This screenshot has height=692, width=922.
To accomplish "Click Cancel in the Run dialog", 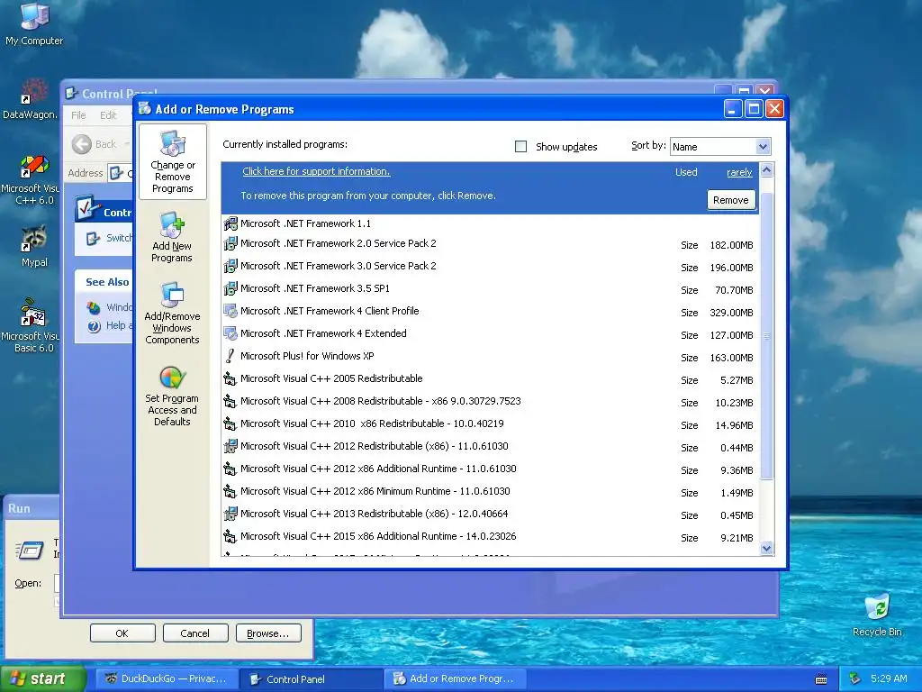I will click(195, 633).
